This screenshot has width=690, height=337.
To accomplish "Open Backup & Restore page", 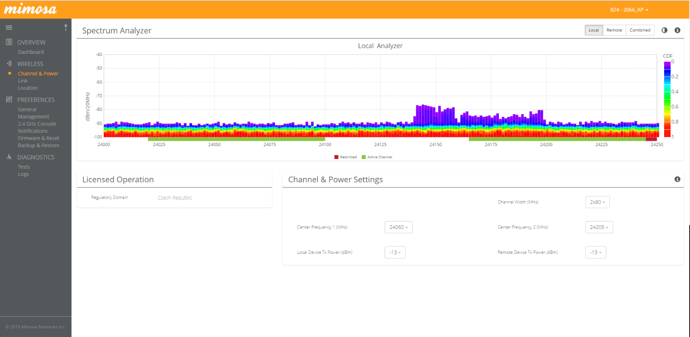I will tap(39, 145).
